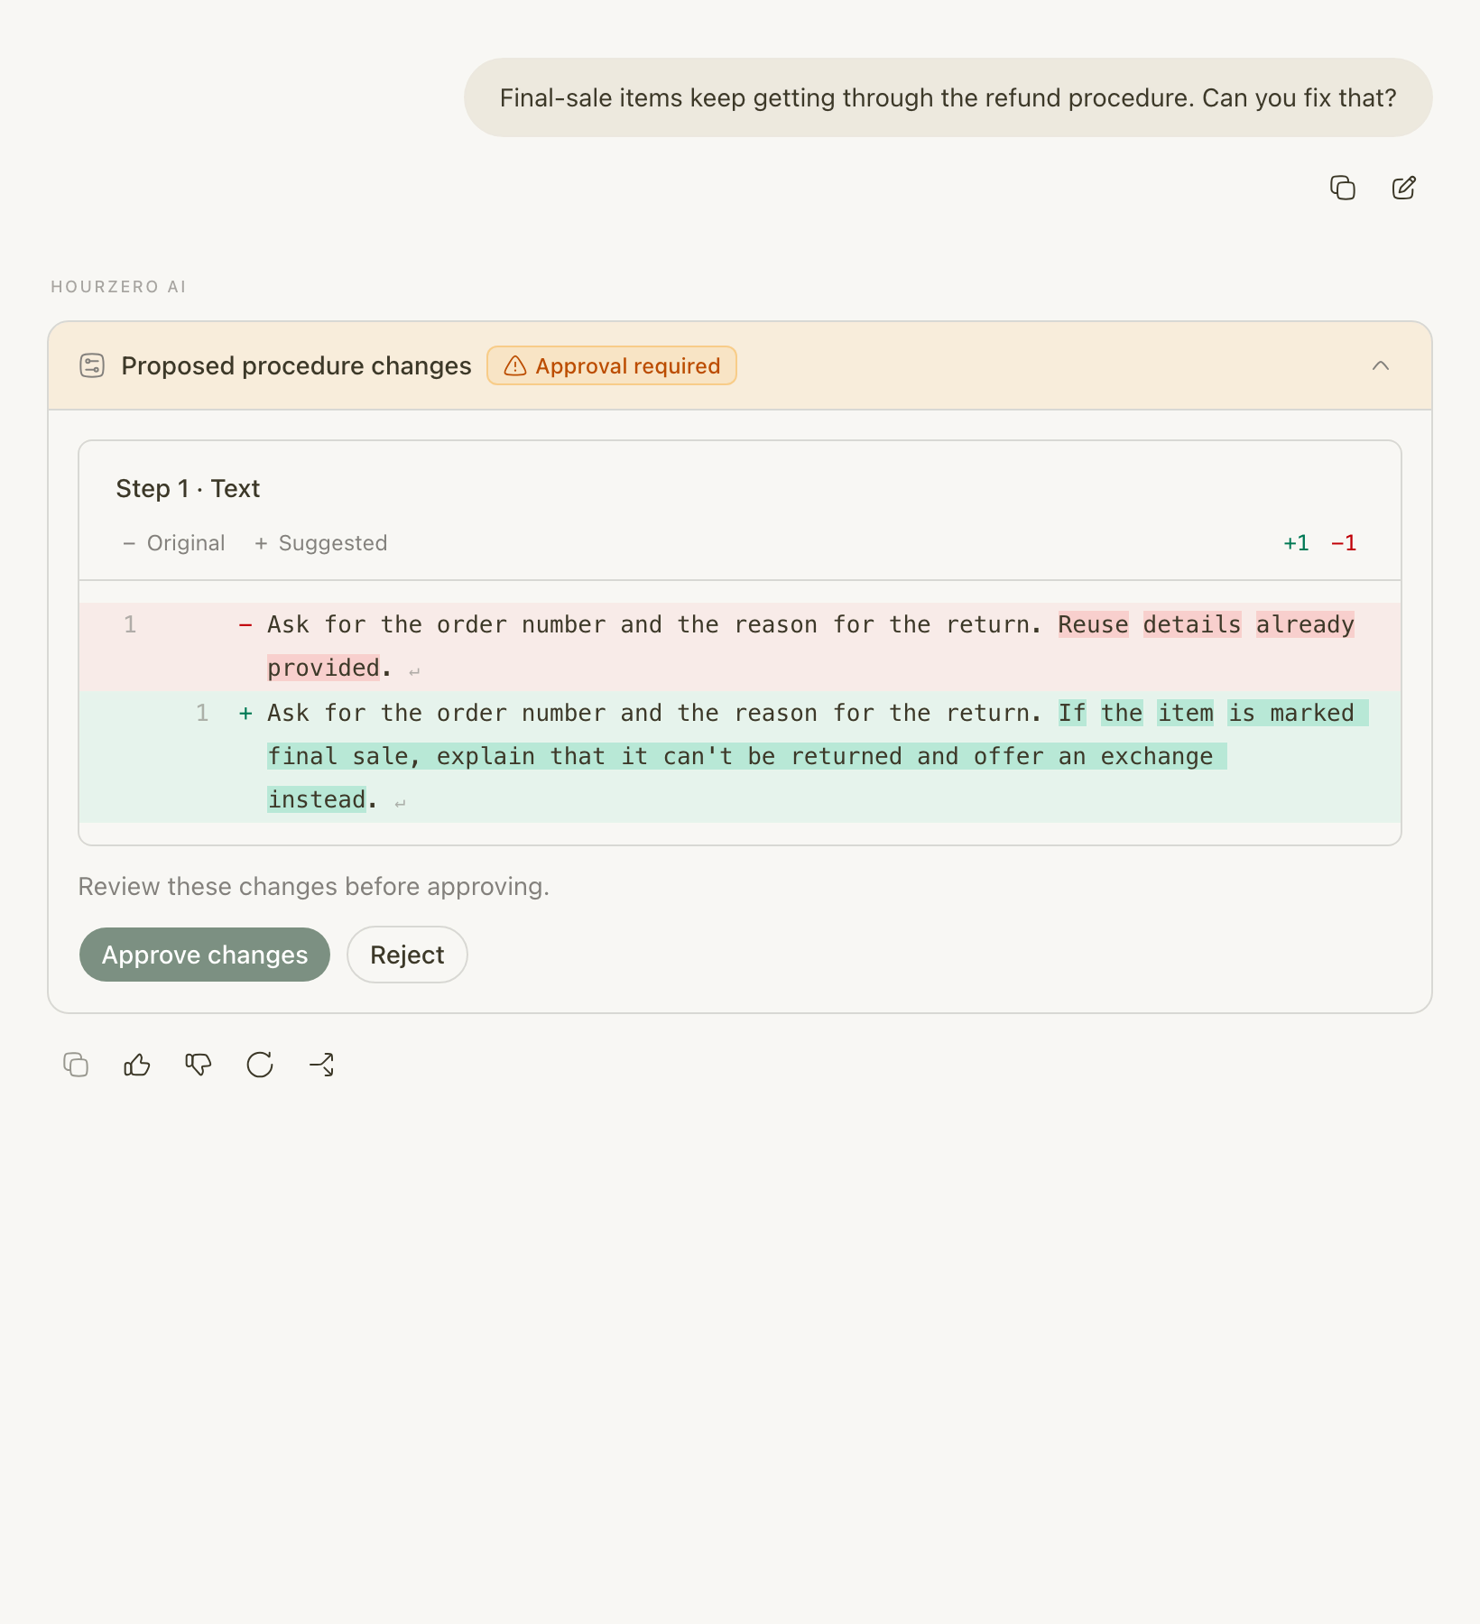Give the response a thumbs up

pos(137,1065)
